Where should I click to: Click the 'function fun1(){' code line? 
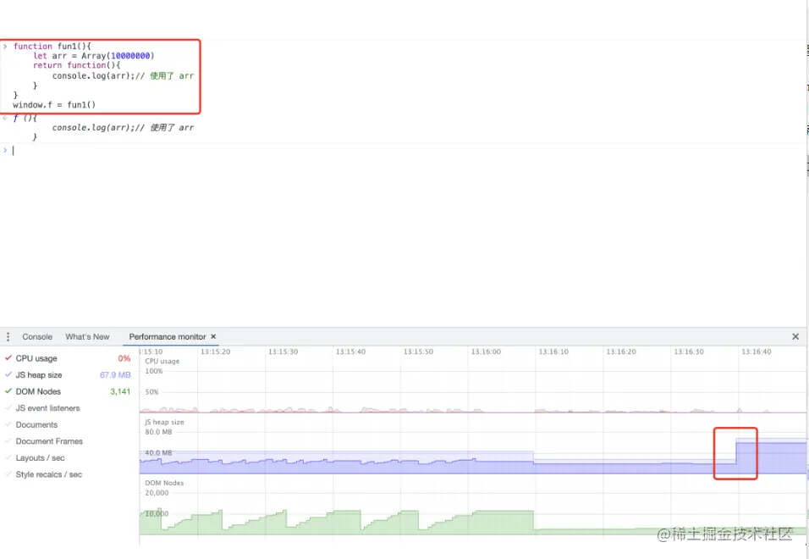coord(52,46)
